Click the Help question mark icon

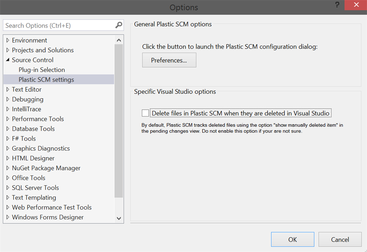point(337,5)
